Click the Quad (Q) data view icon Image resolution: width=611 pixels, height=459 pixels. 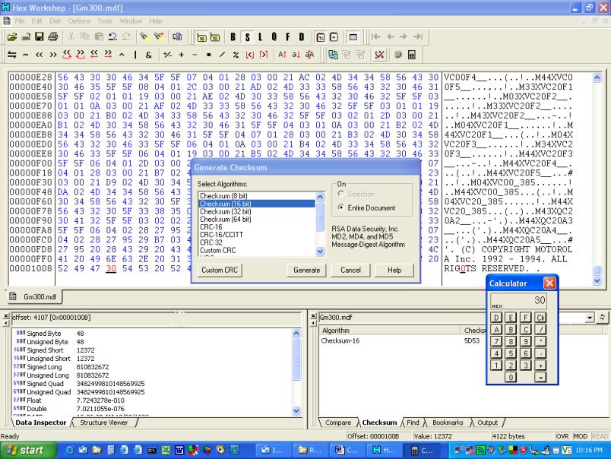(272, 36)
